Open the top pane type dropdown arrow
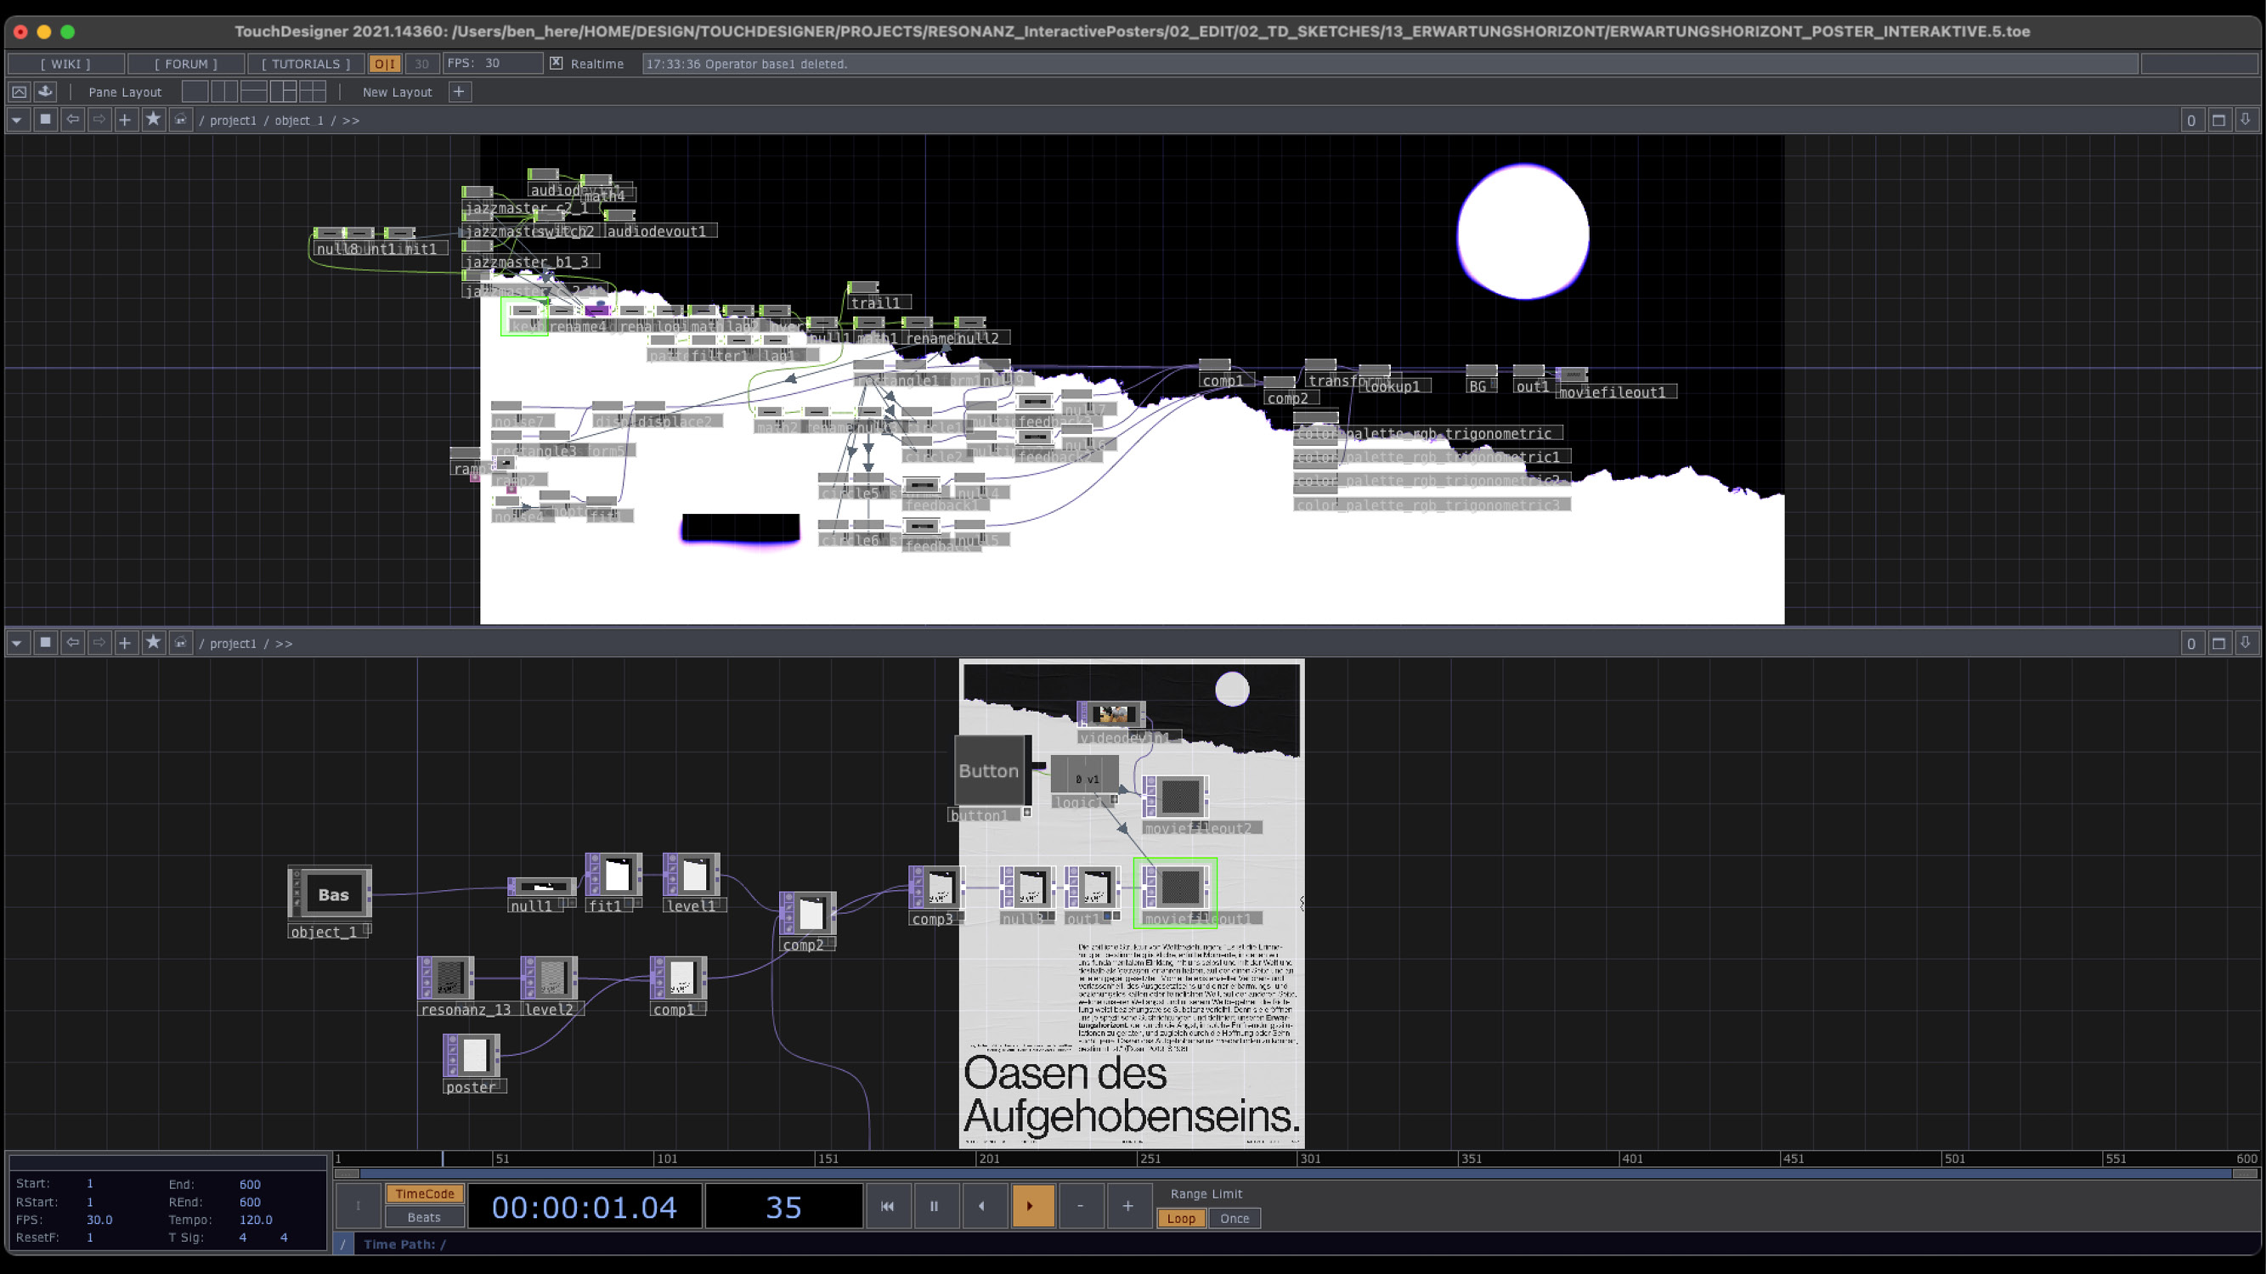2266x1274 pixels. click(x=17, y=120)
